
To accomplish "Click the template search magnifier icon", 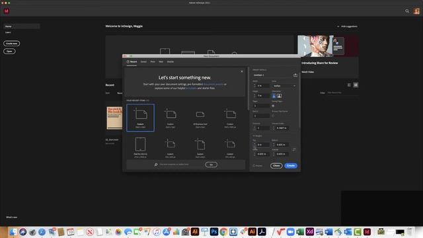I will pyautogui.click(x=156, y=165).
